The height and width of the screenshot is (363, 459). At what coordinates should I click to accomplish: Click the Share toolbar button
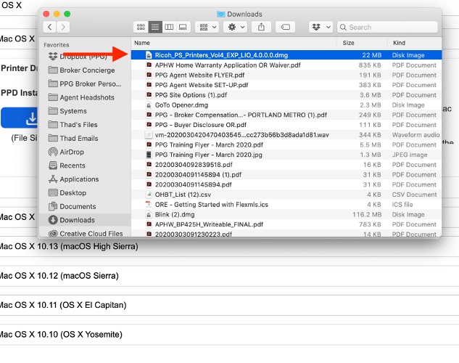click(261, 27)
